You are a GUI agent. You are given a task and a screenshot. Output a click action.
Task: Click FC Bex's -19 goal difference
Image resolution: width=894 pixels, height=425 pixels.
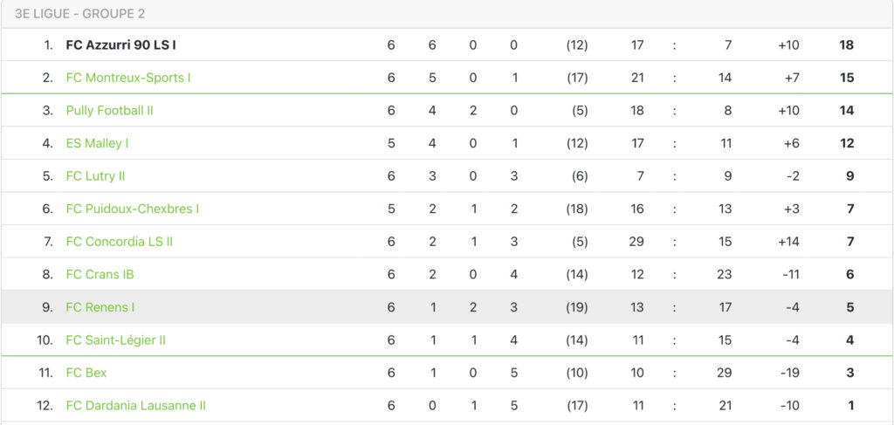point(789,373)
